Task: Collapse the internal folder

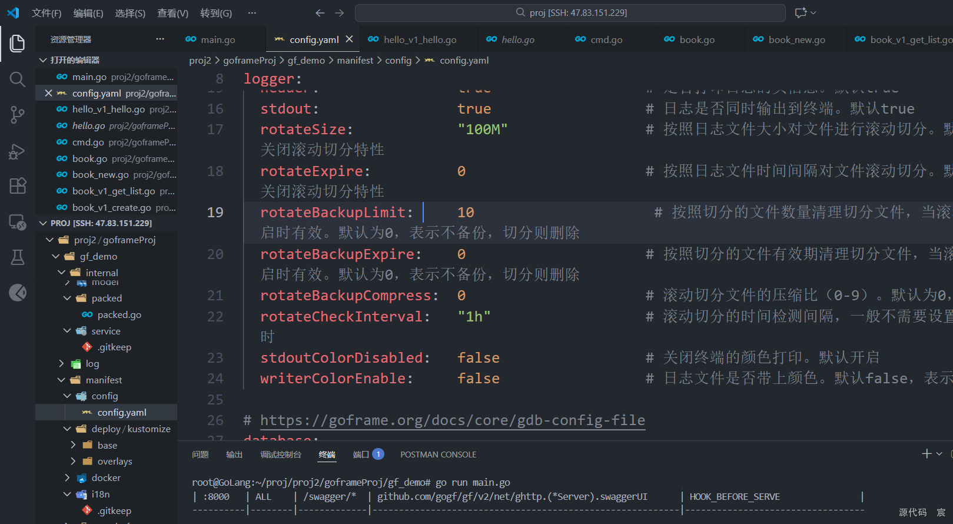Action: 61,273
